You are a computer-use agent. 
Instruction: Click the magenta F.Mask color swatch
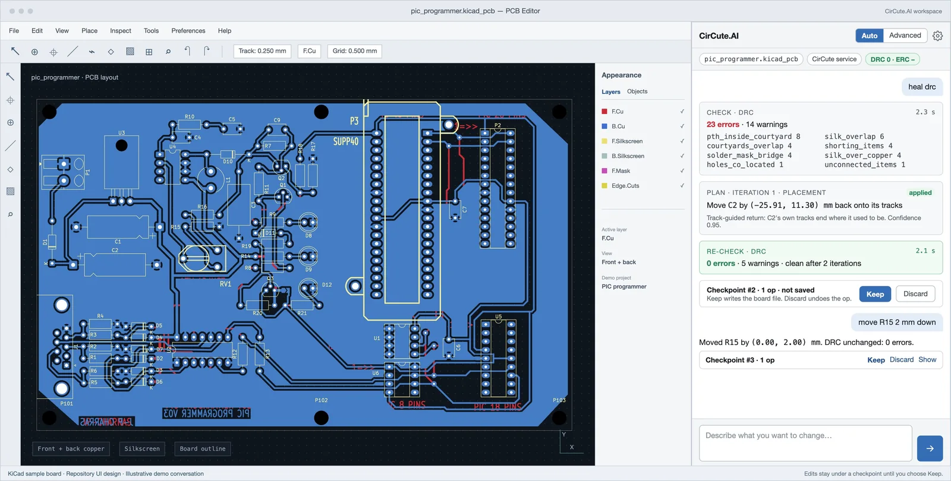pyautogui.click(x=604, y=171)
